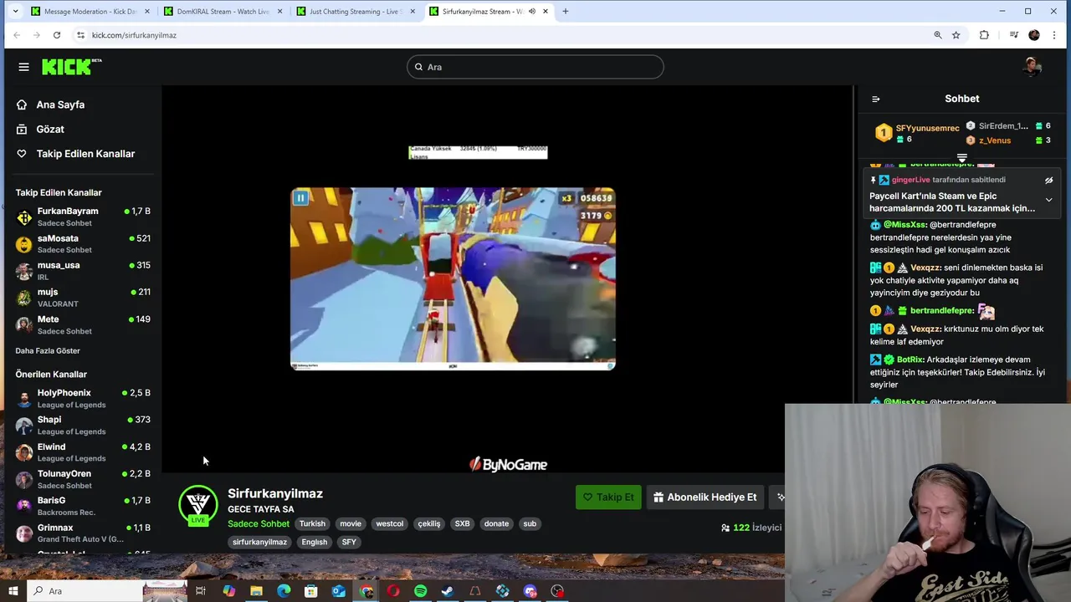The image size is (1071, 602).
Task: Open Microsoft Edge from taskbar
Action: tap(284, 591)
